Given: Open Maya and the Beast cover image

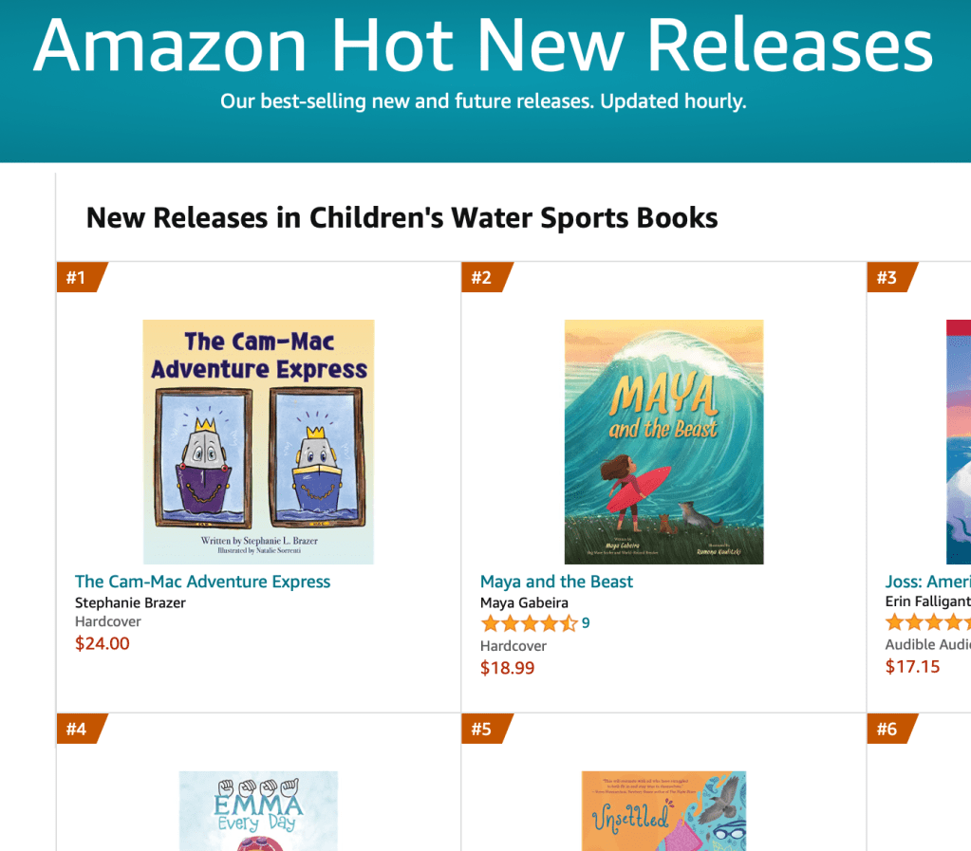Looking at the screenshot, I should [x=663, y=442].
